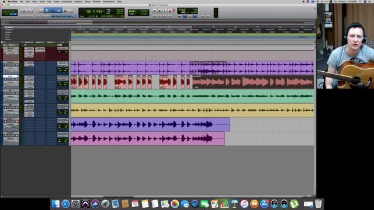Solo the yellow waveform track
374x210 pixels.
(13, 107)
